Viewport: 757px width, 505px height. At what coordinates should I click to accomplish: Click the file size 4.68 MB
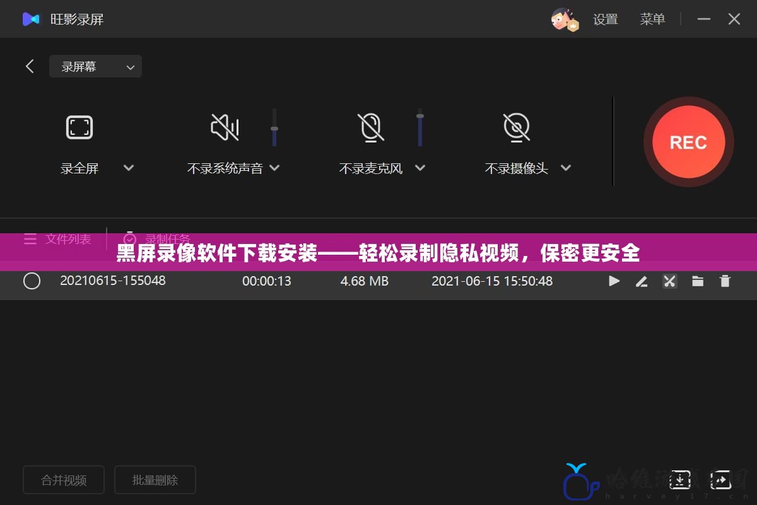pyautogui.click(x=365, y=281)
